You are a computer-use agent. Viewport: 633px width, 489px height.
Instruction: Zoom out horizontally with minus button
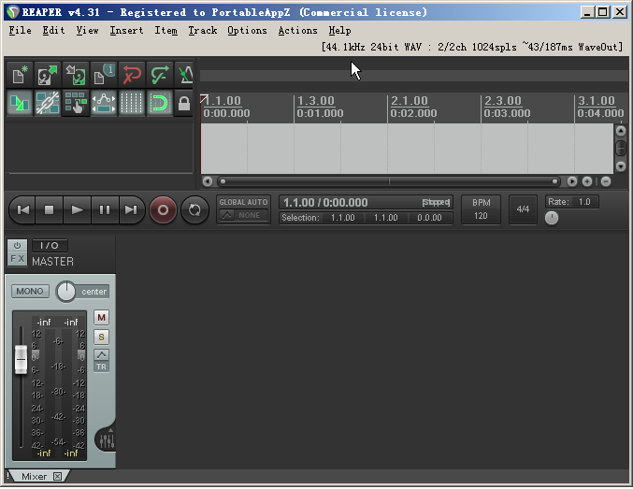606,181
